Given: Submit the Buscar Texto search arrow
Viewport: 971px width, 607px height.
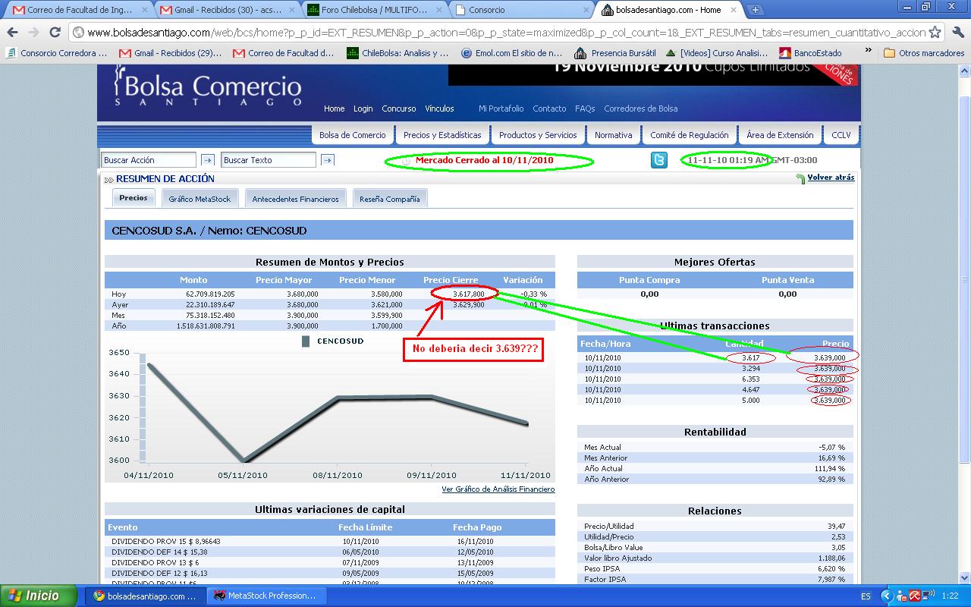Looking at the screenshot, I should tap(327, 160).
